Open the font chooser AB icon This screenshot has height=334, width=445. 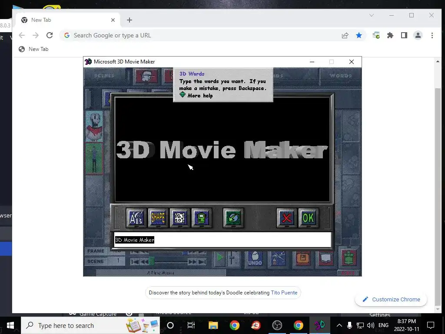point(136,218)
